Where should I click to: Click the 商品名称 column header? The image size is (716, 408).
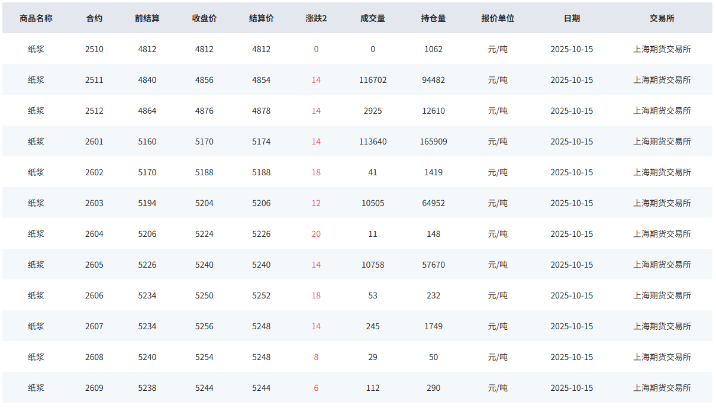point(36,18)
